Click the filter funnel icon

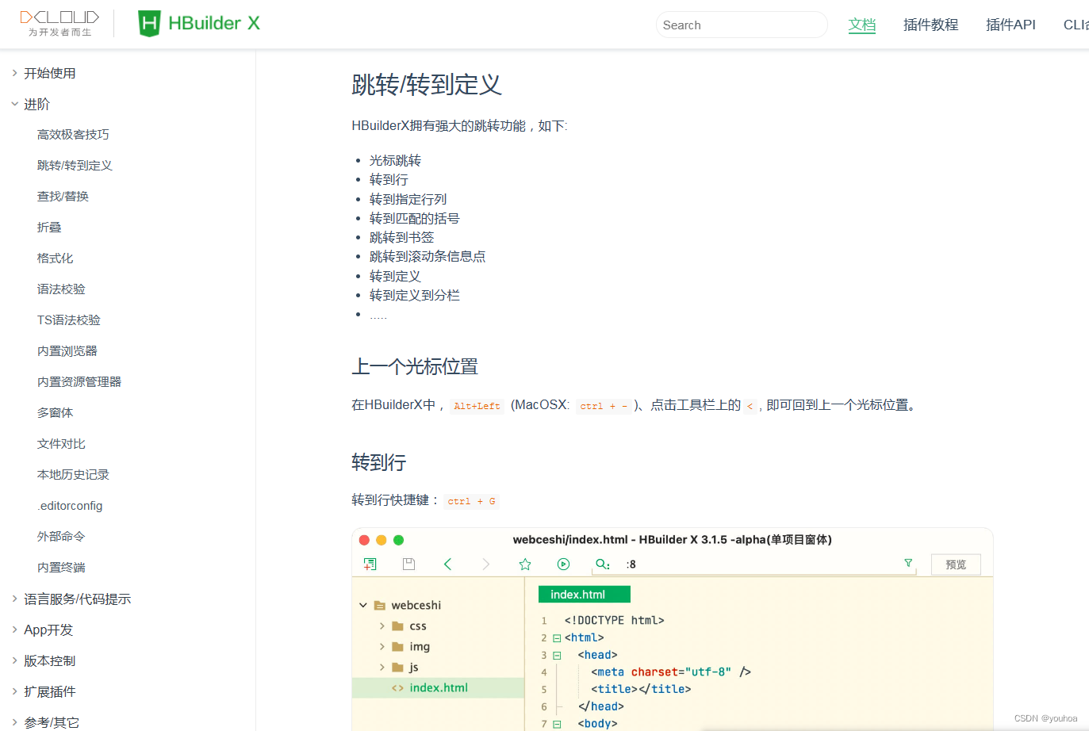click(x=908, y=563)
